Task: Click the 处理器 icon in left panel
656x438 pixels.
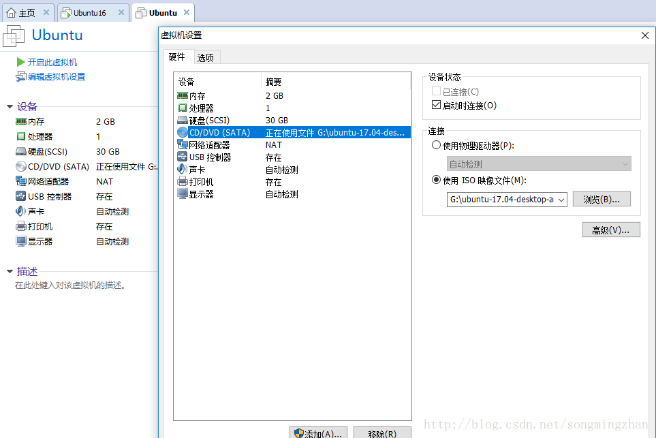Action: click(21, 136)
